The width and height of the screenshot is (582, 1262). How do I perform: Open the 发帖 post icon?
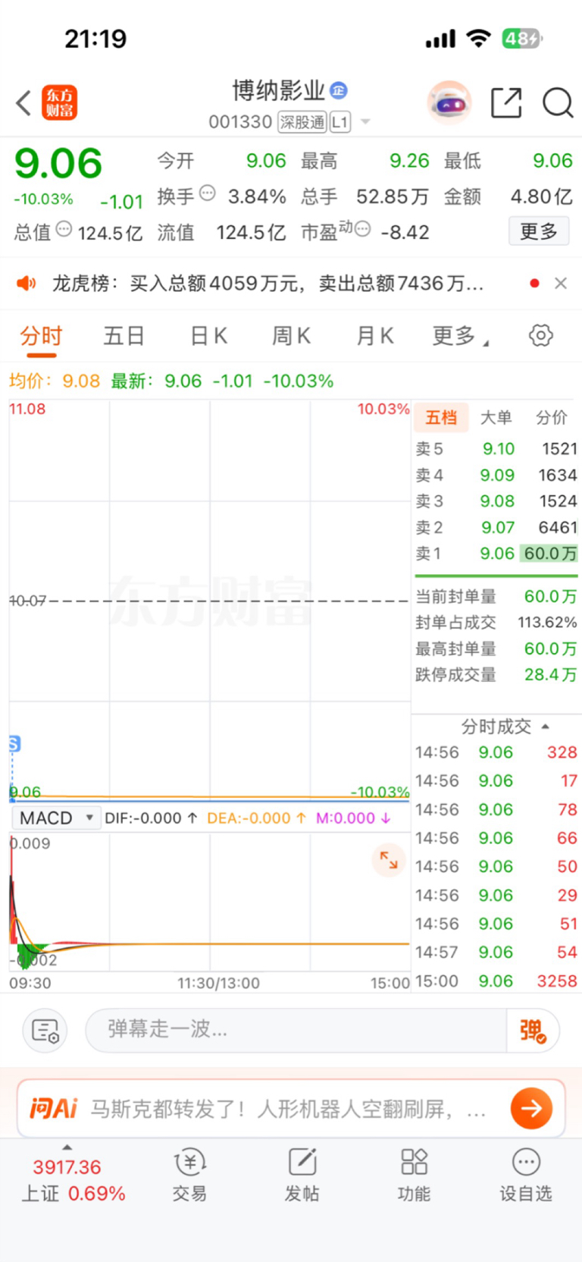pyautogui.click(x=302, y=1175)
